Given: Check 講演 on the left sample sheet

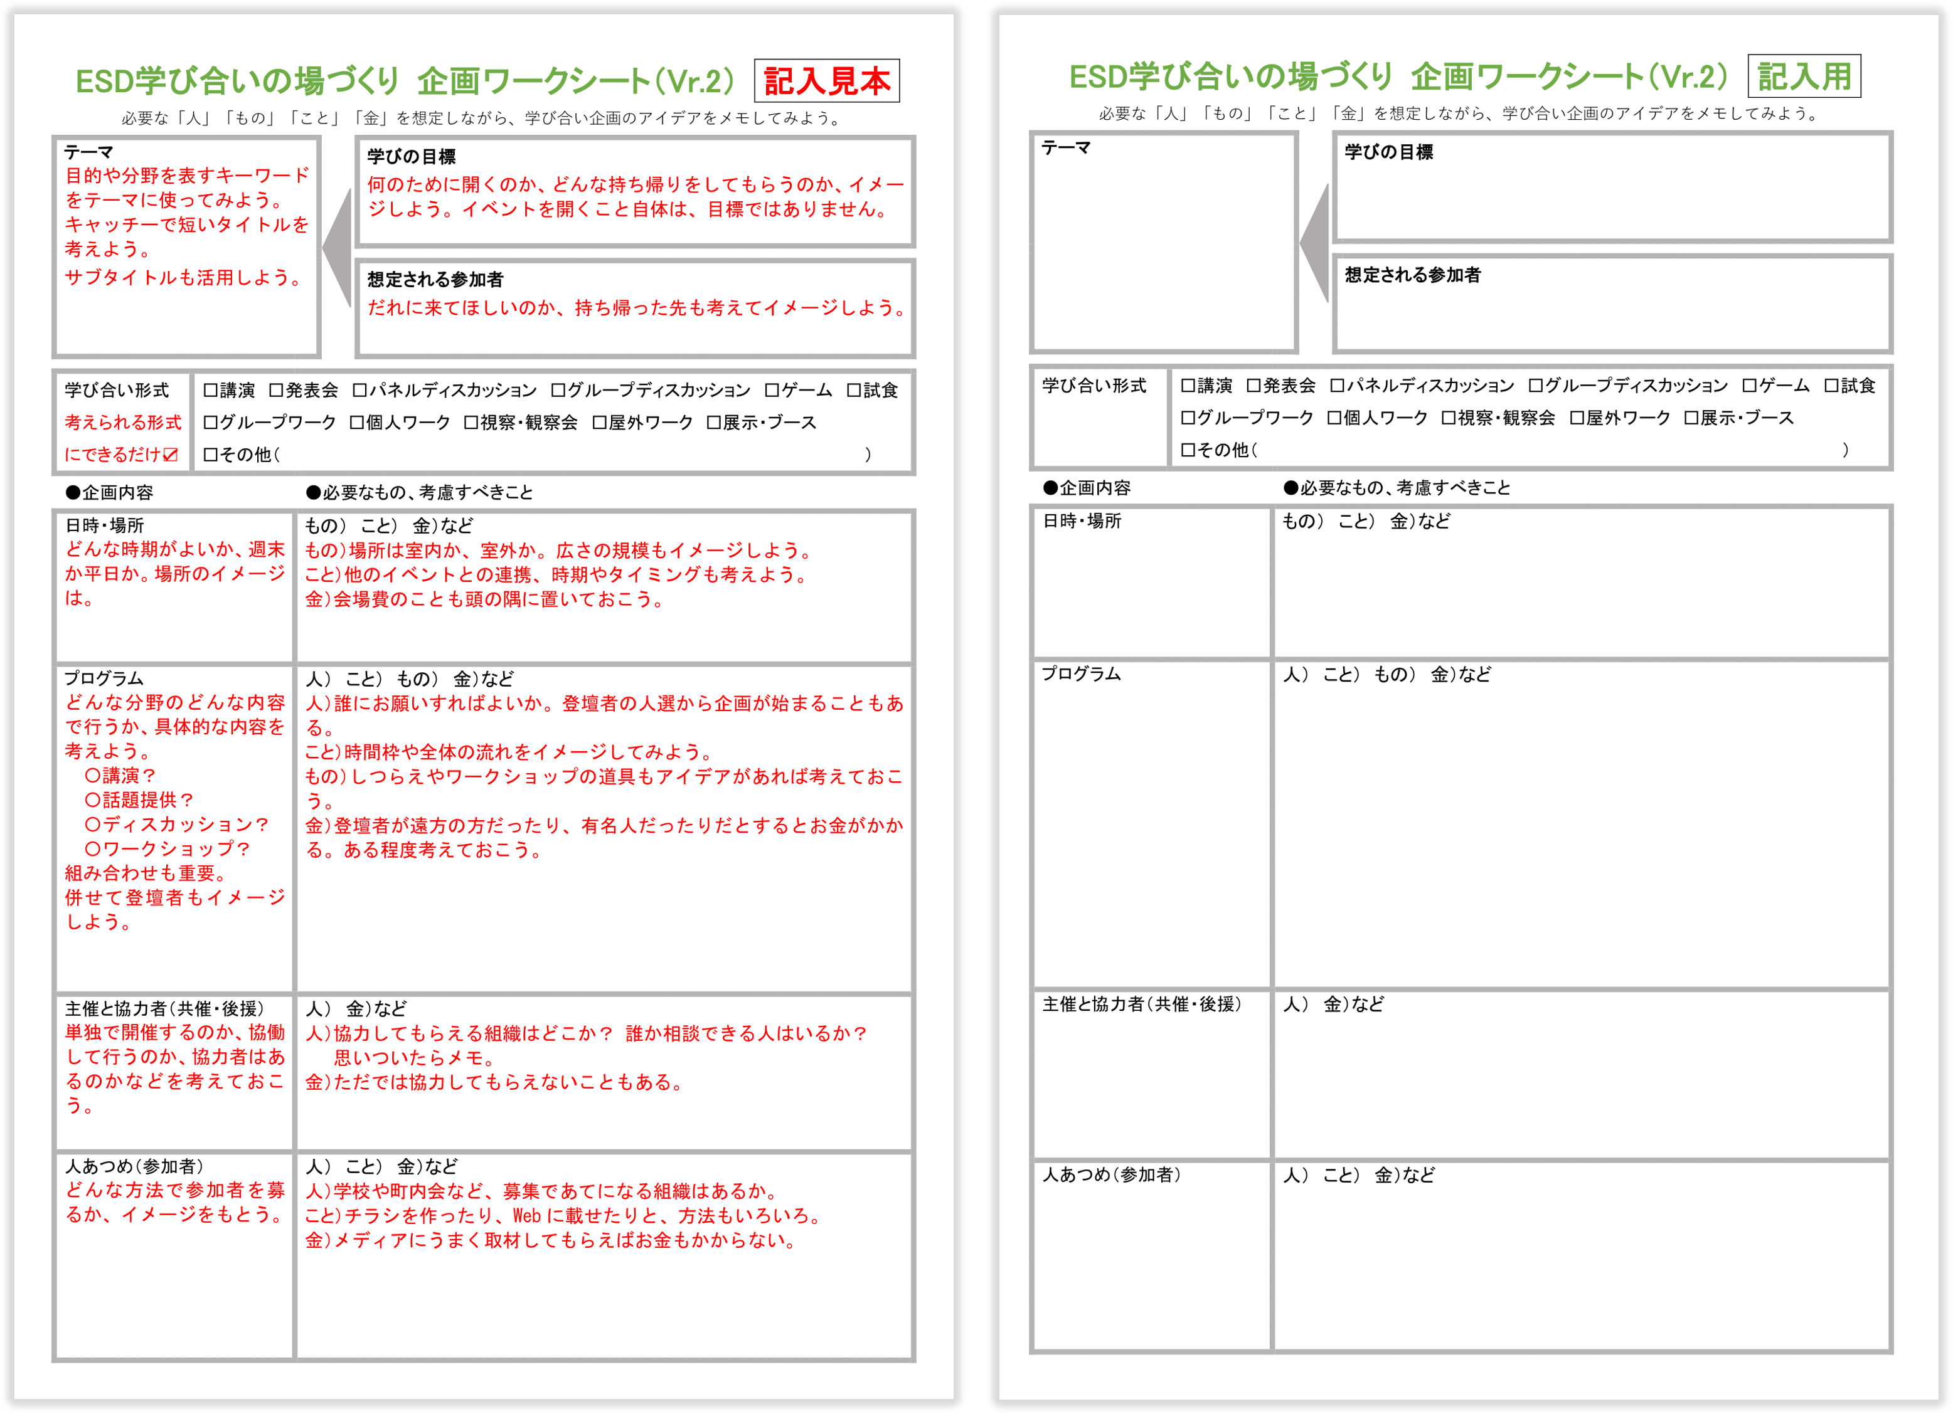Looking at the screenshot, I should pyautogui.click(x=210, y=390).
